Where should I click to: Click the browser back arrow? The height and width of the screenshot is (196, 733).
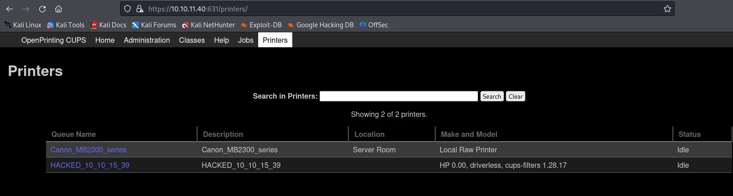[x=10, y=9]
